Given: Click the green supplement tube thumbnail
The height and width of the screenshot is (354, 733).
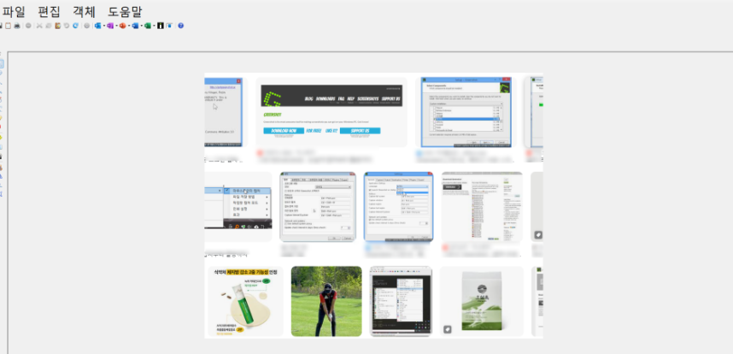Looking at the screenshot, I should point(245,301).
